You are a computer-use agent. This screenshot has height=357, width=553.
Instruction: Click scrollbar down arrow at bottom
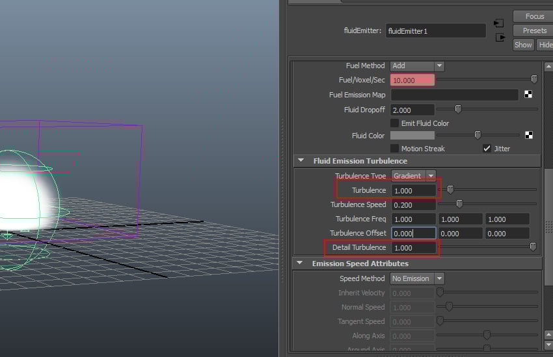[548, 351]
